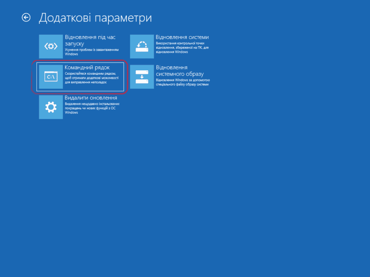The height and width of the screenshot is (277, 370).
Task: Click the description 'Видалення нещодавно інстальованих покращень' text
Action: 92,108
